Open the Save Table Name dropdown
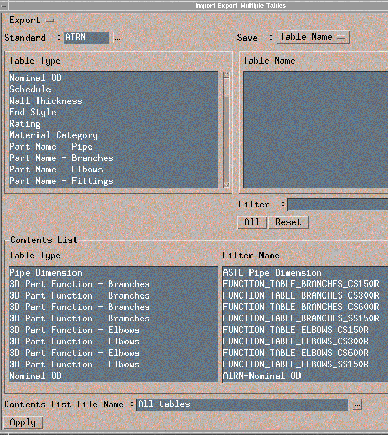388x435 pixels. [x=312, y=36]
